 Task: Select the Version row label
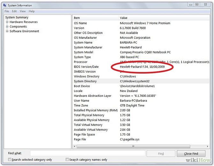(x=79, y=28)
